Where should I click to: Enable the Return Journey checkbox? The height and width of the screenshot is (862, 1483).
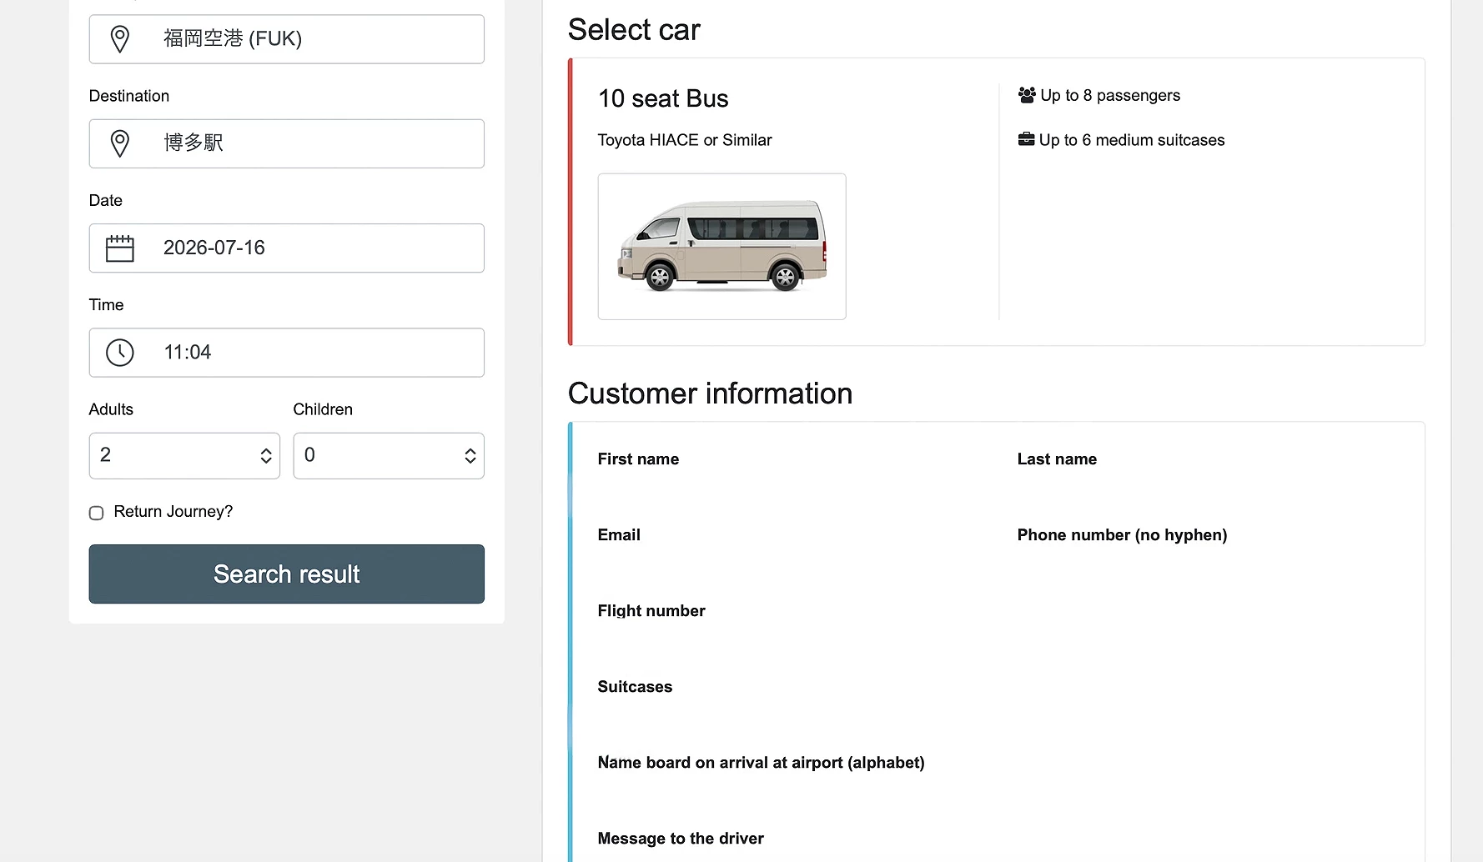coord(97,513)
